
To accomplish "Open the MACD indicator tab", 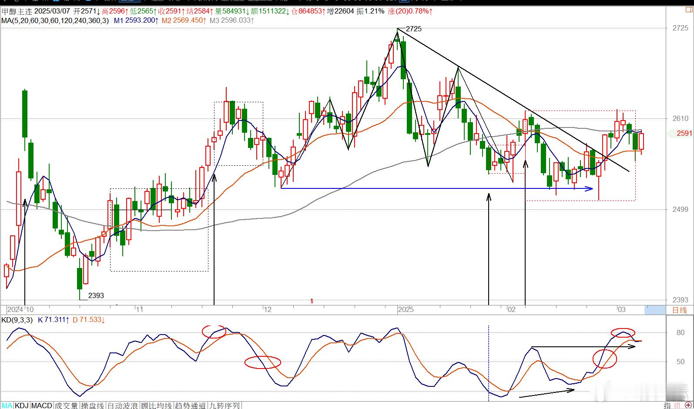I will pyautogui.click(x=42, y=406).
